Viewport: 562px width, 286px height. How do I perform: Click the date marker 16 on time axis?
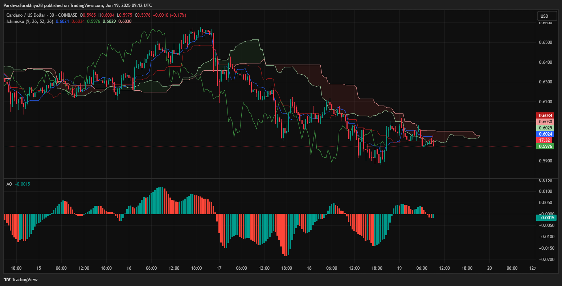pos(129,268)
